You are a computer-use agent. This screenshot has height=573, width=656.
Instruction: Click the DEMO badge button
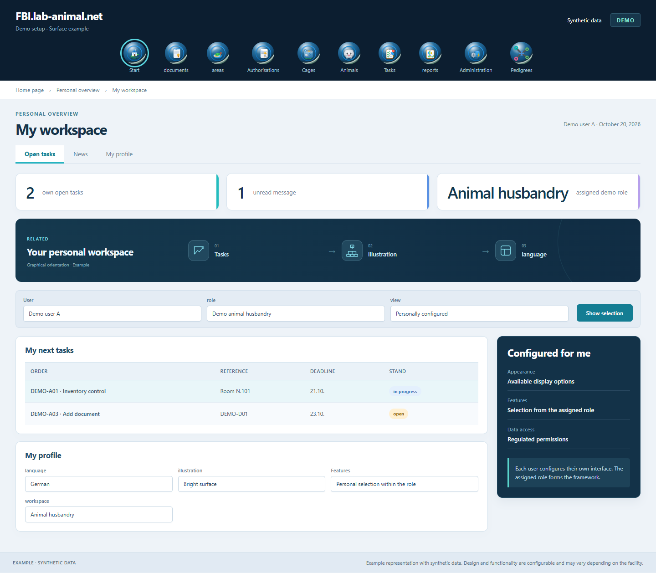point(625,20)
